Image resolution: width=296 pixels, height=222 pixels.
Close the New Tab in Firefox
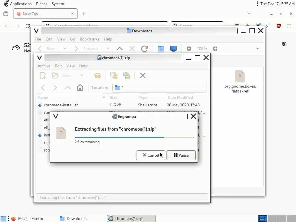73,14
